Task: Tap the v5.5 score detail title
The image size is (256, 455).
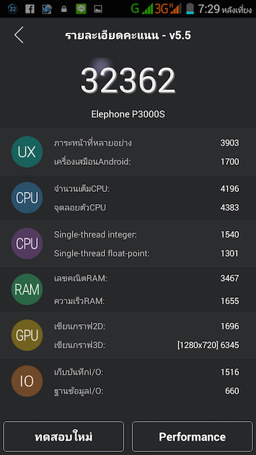Action: pos(128,36)
